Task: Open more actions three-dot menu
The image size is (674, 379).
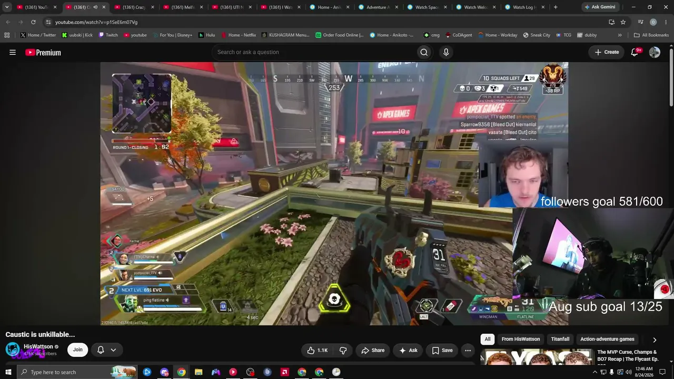Action: pos(468,350)
